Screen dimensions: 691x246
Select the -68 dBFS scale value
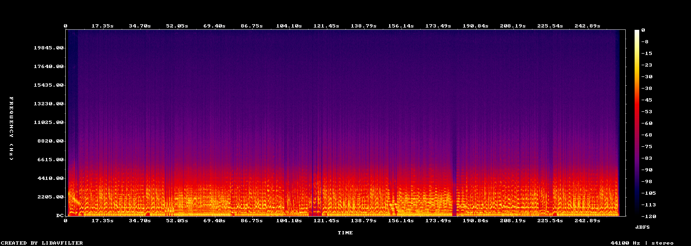pos(647,135)
